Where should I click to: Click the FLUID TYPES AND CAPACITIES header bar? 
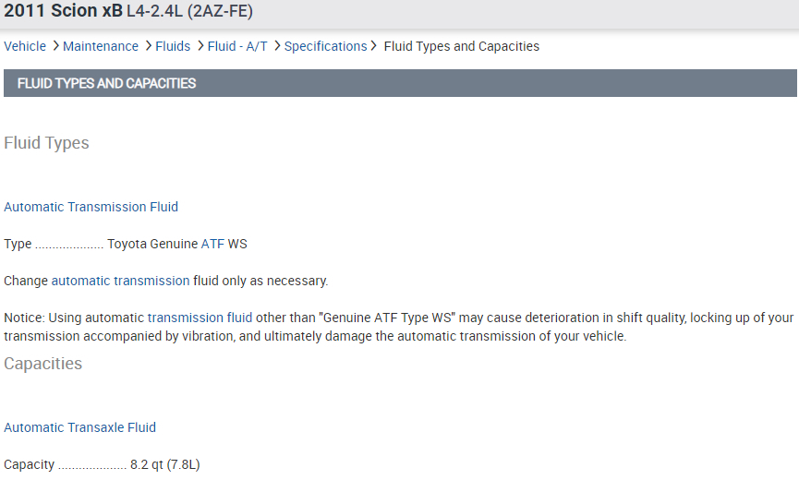point(399,83)
